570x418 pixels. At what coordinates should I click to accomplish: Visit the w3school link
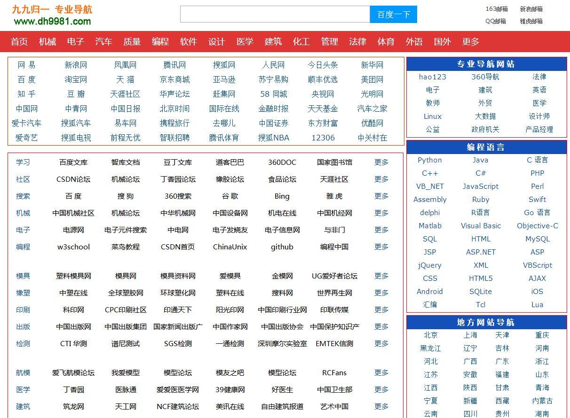pos(73,247)
